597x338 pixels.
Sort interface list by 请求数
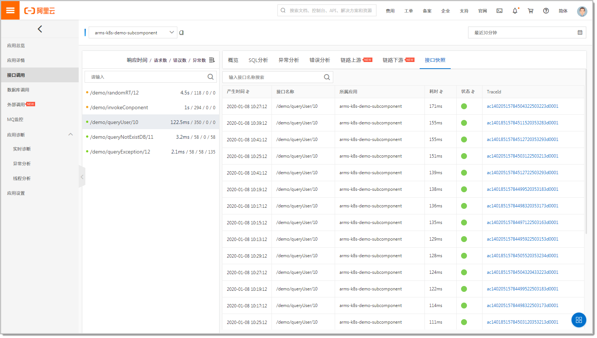tap(160, 60)
